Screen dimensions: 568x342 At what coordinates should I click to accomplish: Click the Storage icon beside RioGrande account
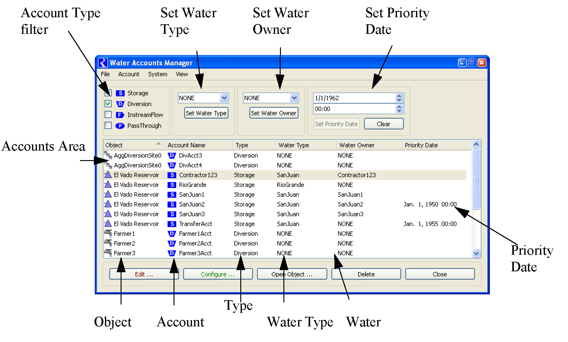tap(172, 185)
